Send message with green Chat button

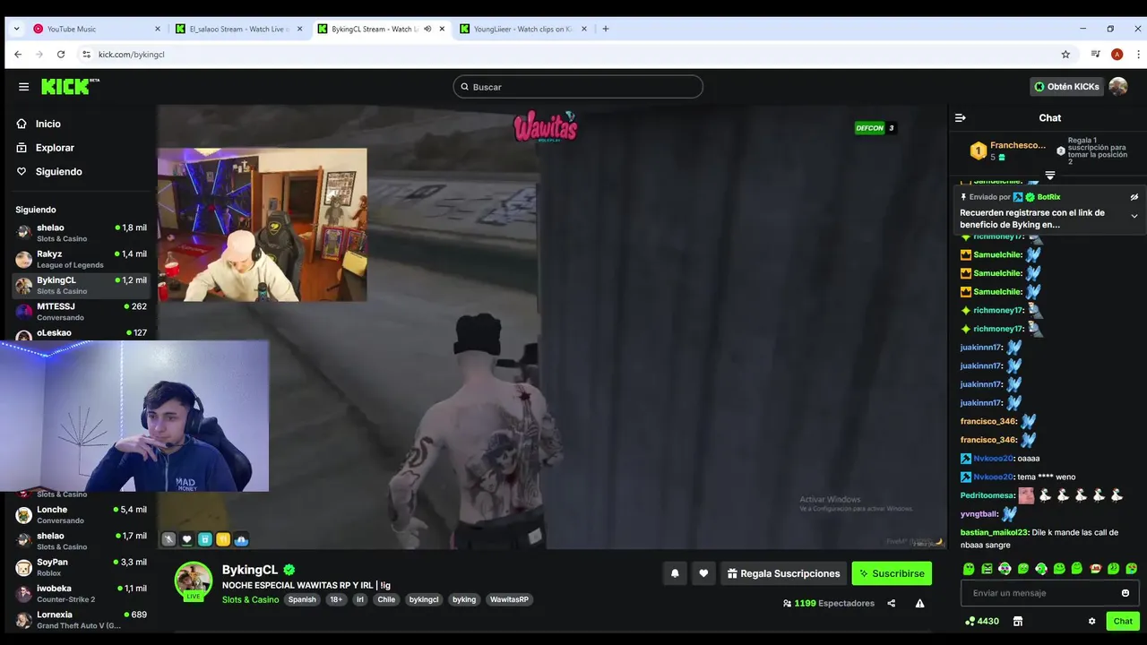pos(1123,621)
